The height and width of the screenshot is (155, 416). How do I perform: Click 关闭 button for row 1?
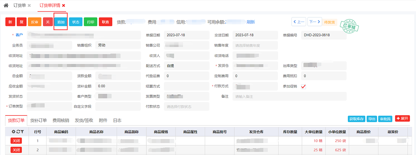(x=16, y=141)
